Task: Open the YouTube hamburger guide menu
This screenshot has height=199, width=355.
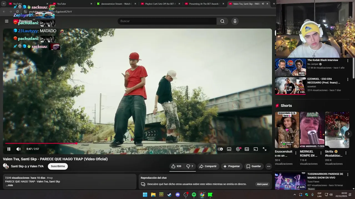Action: pos(7,21)
